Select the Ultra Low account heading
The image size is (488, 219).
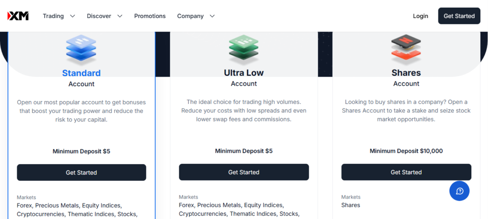click(x=244, y=73)
